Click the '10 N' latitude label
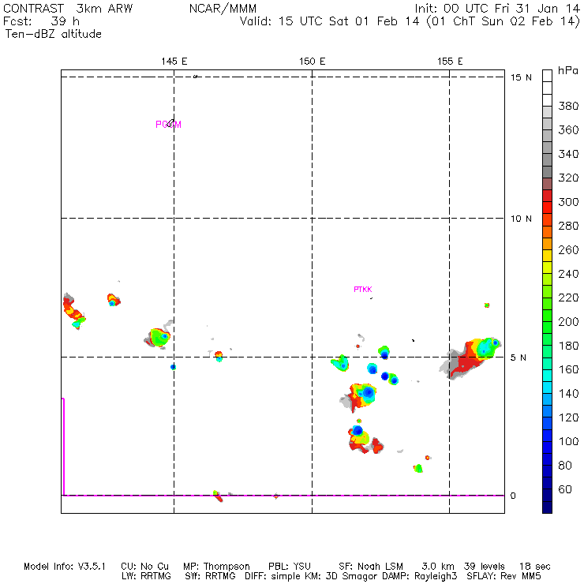 [x=521, y=219]
